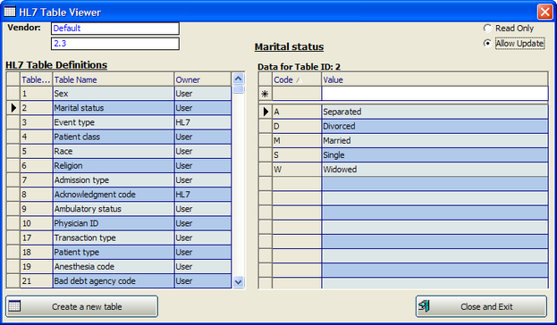Click the HL7 owner cell for Acknowledgment code
The width and height of the screenshot is (557, 325).
pos(202,195)
